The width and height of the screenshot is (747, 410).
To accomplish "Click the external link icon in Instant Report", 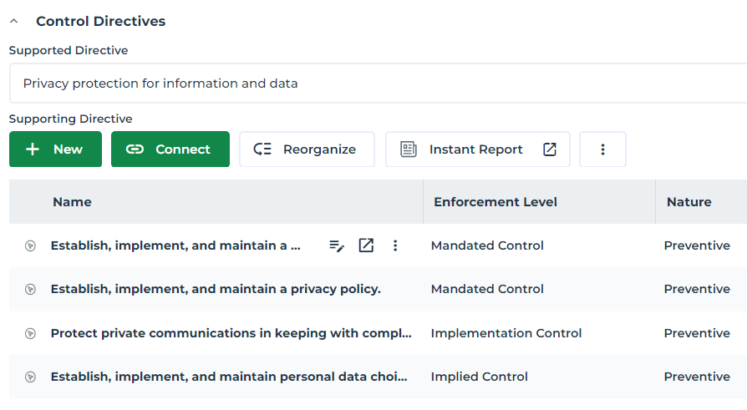I will [549, 149].
